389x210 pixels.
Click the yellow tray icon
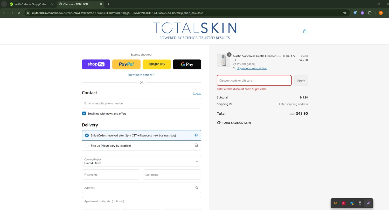point(336,203)
